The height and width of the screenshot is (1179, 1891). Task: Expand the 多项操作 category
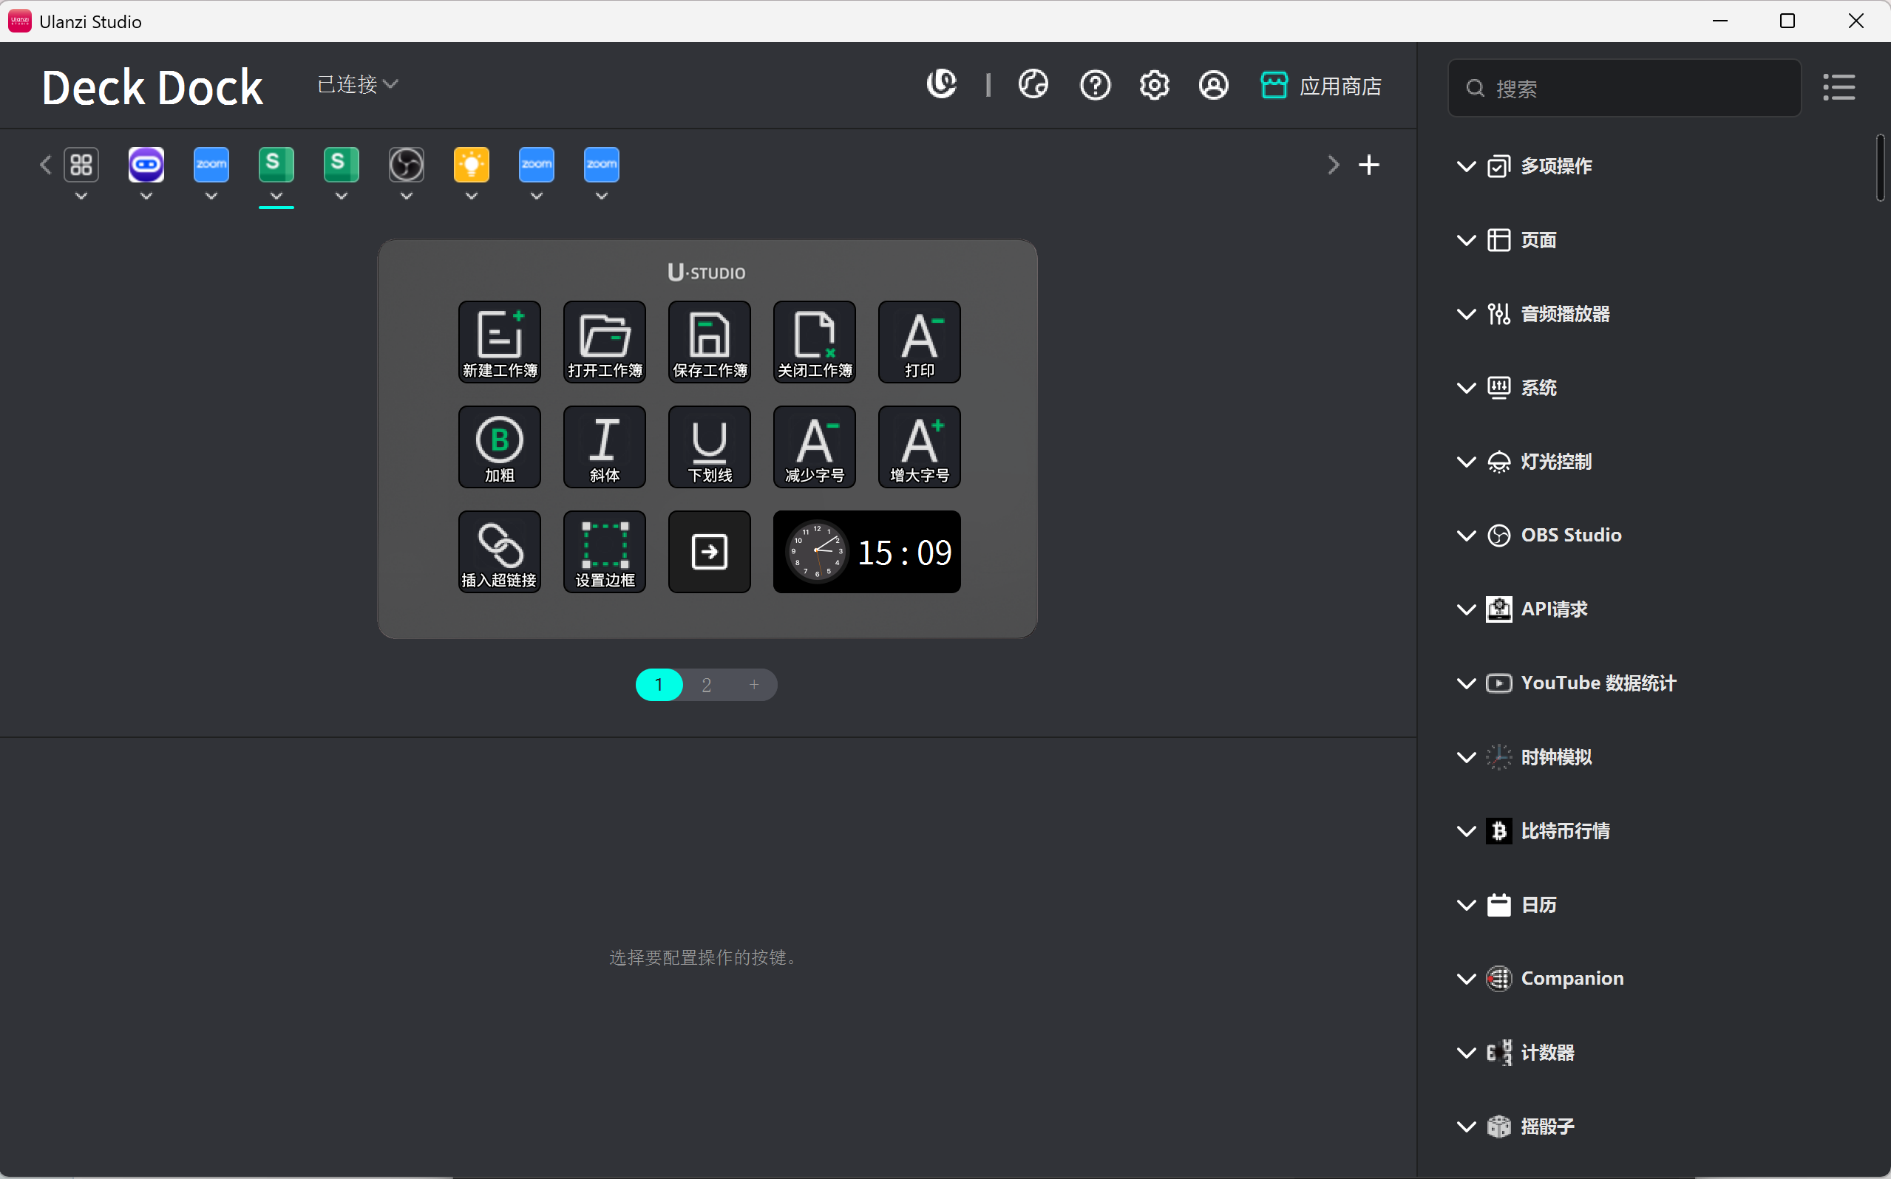[x=1555, y=166]
